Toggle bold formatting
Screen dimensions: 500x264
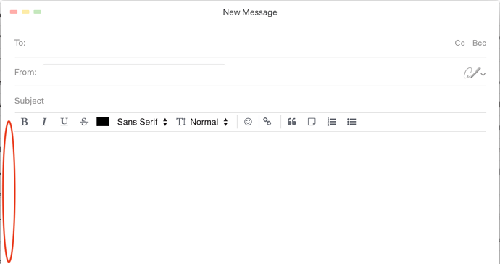point(24,122)
